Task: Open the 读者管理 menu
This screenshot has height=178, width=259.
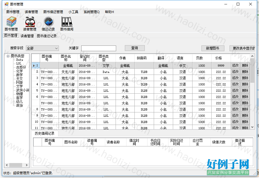Action: point(31,12)
